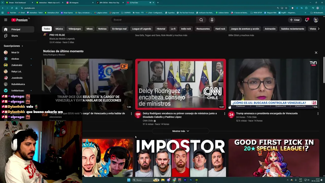Open File Explorer from the taskbar
Viewport: 325px width, 183px height.
(163, 180)
